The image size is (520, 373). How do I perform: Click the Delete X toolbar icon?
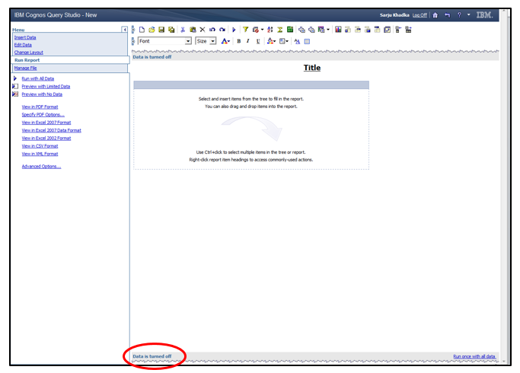coord(203,30)
